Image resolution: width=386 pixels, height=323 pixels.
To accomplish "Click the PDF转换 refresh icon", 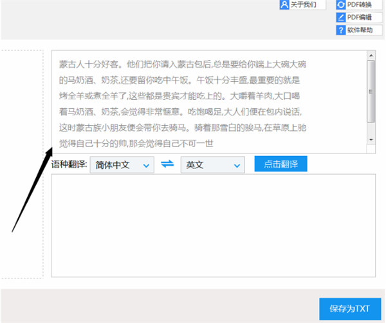I will tap(341, 5).
